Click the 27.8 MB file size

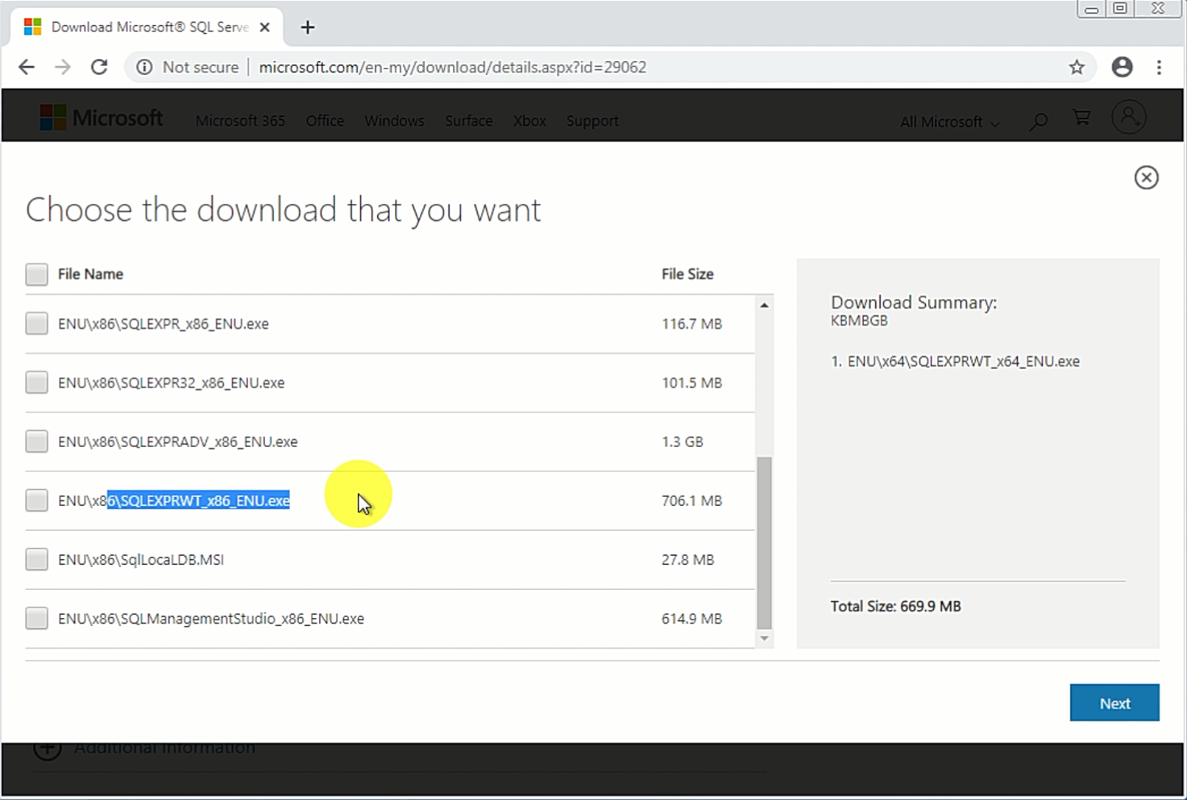[x=687, y=559]
